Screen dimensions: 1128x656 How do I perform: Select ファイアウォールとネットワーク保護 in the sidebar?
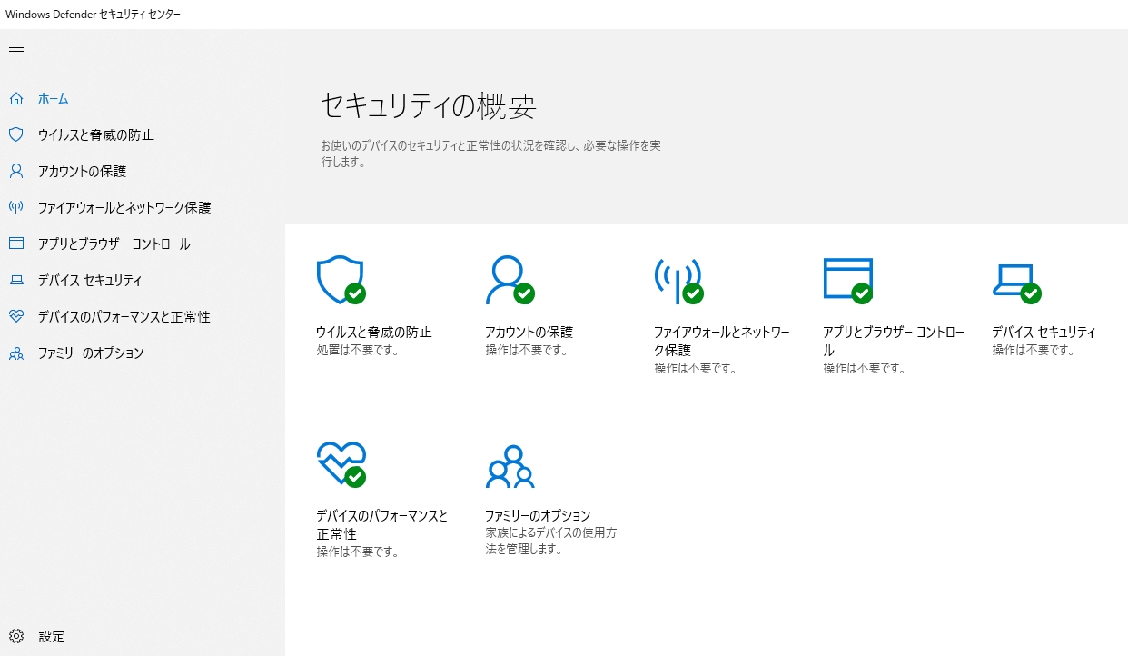point(124,207)
